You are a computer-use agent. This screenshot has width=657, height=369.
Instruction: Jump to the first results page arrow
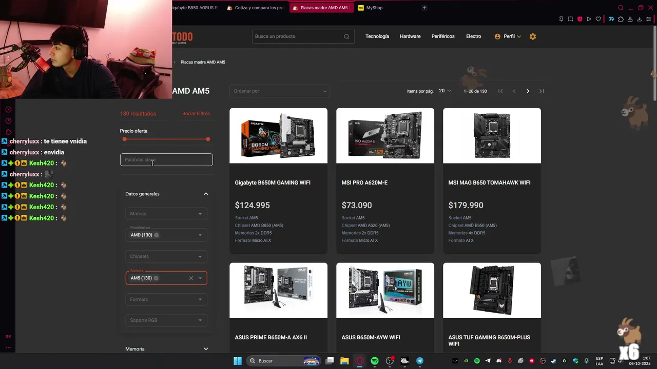point(500,91)
